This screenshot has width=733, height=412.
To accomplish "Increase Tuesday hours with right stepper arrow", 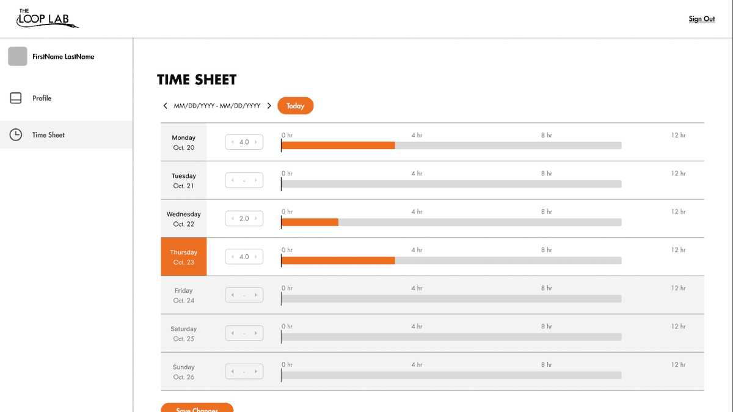I will pyautogui.click(x=256, y=180).
